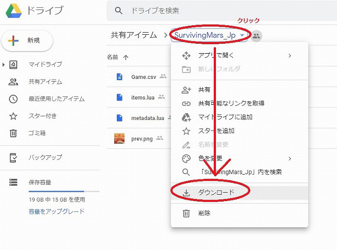The height and width of the screenshot is (250, 337).
Task: Click the shared indicator next to Game.csv
Action: [163, 76]
